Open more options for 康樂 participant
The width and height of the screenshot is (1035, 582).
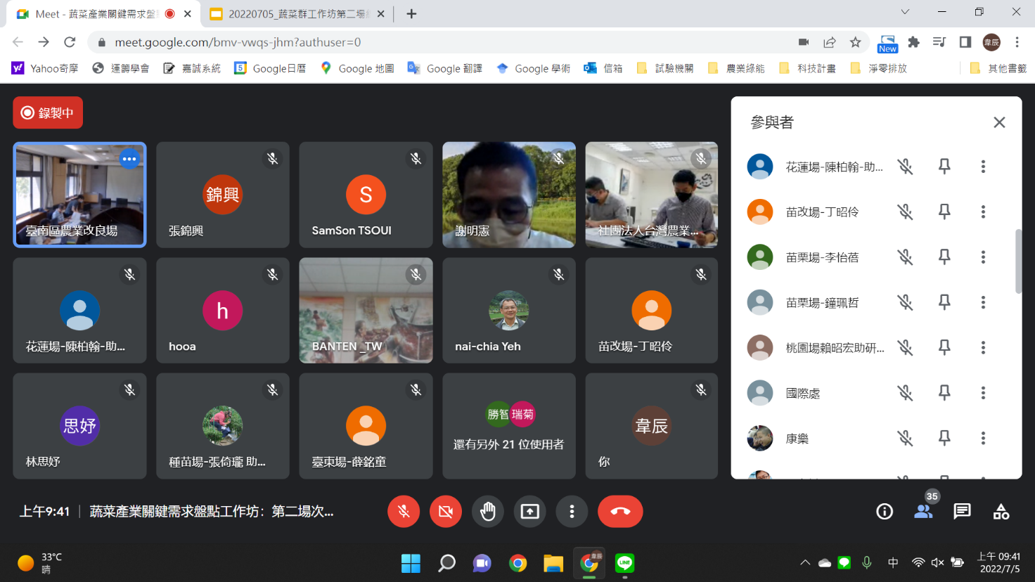click(983, 439)
